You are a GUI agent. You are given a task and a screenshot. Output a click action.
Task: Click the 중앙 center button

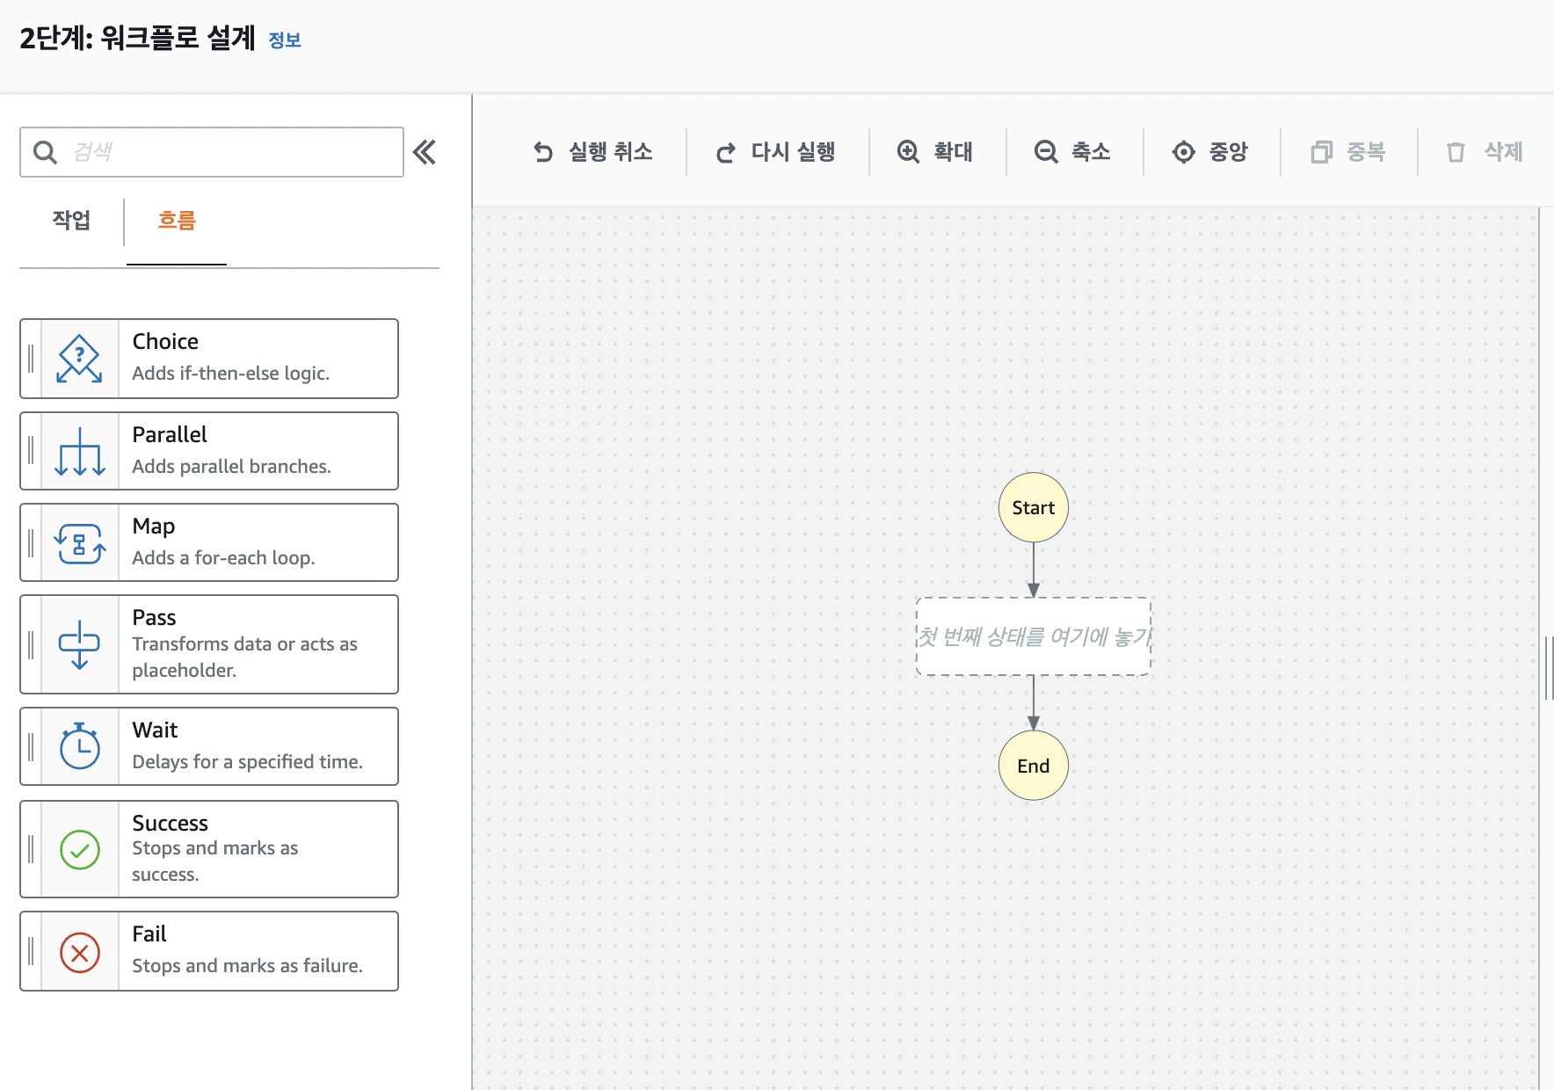coord(1210,152)
